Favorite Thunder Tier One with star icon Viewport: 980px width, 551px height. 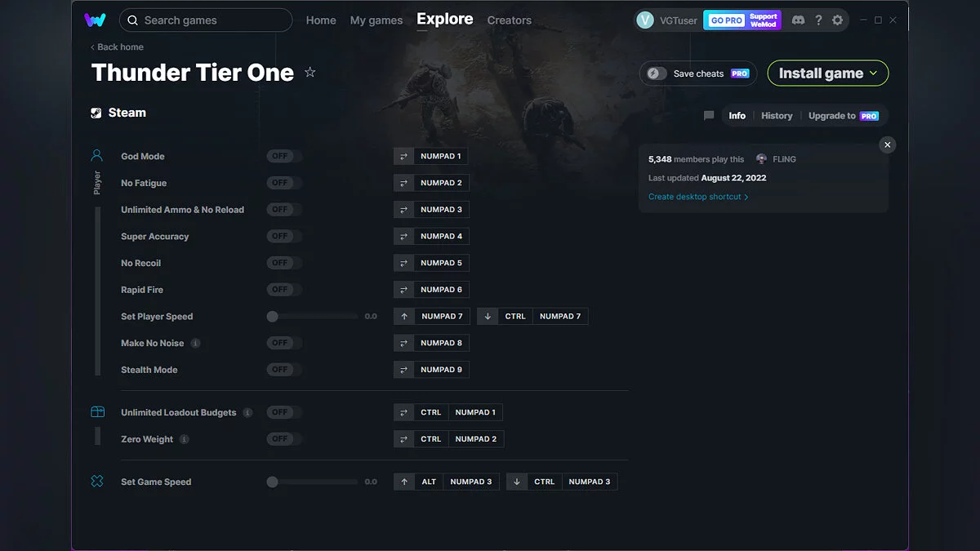(310, 73)
